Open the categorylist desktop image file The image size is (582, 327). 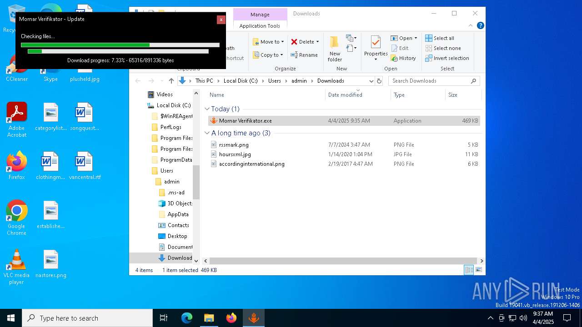[x=51, y=117]
